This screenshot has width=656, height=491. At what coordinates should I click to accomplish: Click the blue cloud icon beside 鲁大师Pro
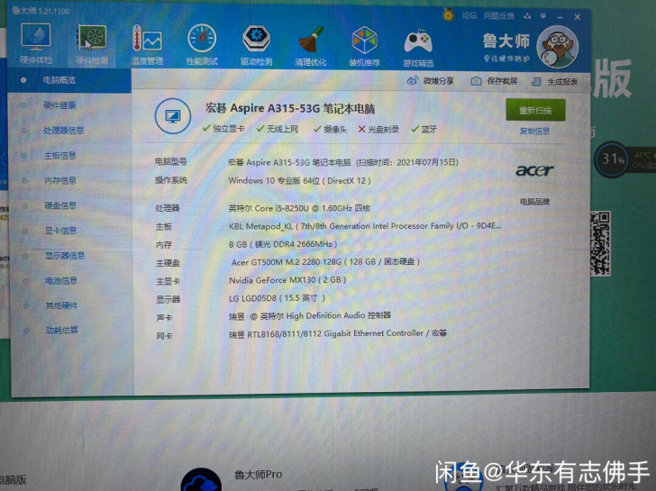(x=201, y=479)
